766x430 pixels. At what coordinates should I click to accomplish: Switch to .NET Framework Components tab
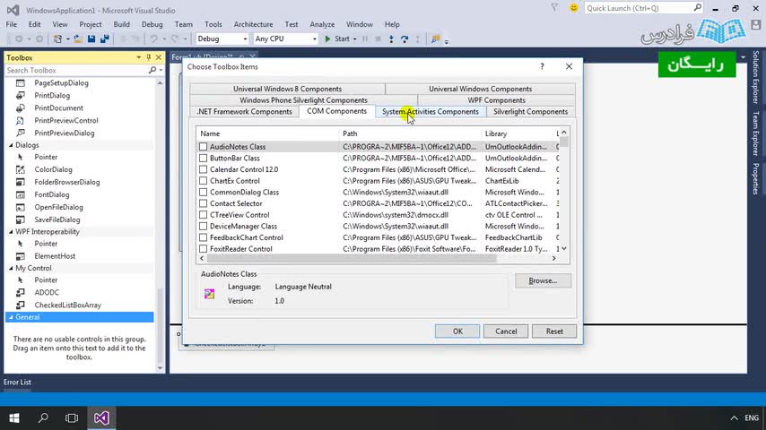coord(244,112)
